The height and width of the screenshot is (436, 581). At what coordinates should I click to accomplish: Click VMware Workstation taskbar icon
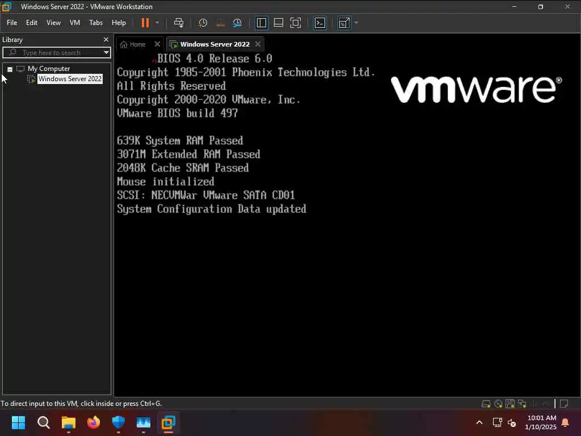pos(168,422)
